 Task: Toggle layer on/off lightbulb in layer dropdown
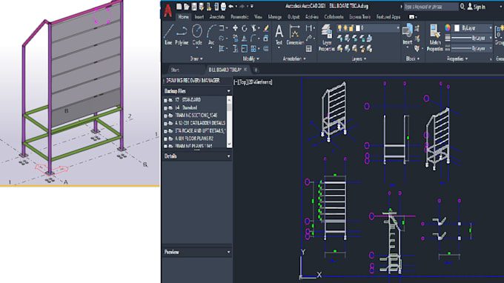click(339, 28)
